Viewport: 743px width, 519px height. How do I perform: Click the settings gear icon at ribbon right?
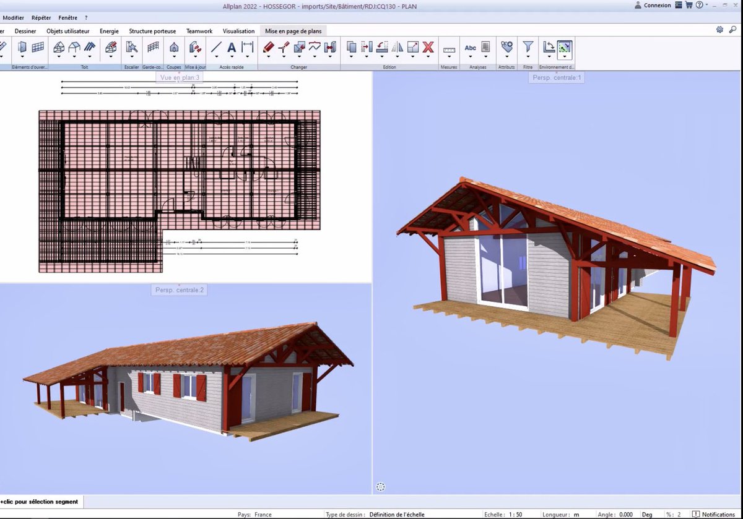coord(719,30)
